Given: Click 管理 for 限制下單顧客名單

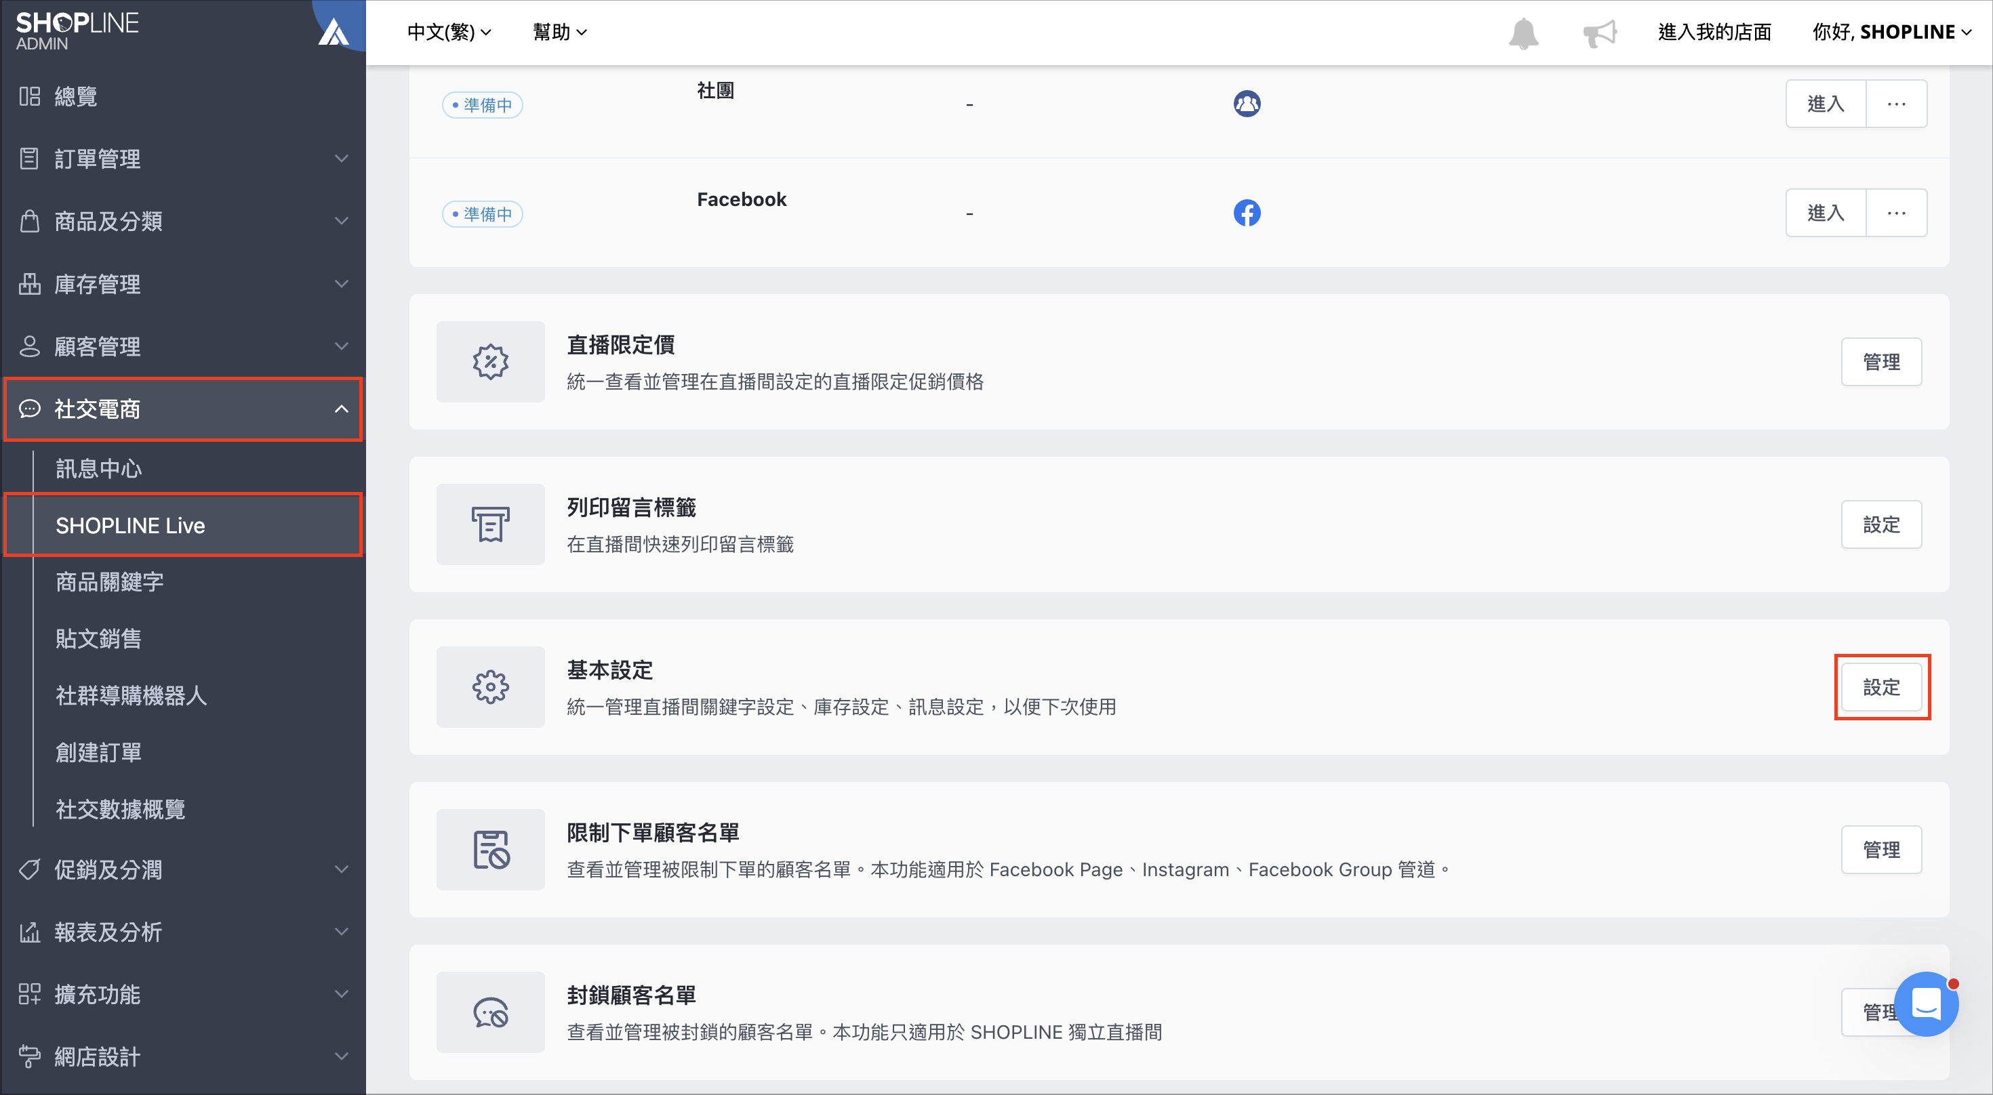Looking at the screenshot, I should 1881,849.
